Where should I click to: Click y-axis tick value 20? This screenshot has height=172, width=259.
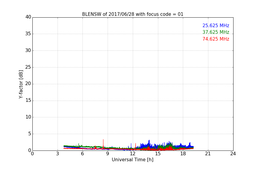tap(28, 84)
